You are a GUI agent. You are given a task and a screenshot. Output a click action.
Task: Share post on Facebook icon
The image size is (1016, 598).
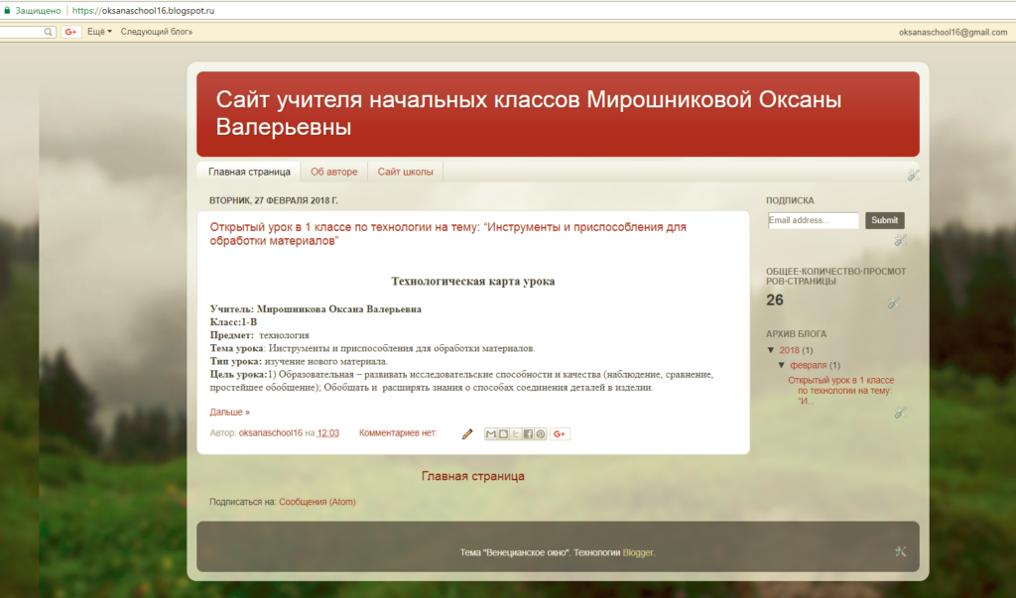pos(528,434)
